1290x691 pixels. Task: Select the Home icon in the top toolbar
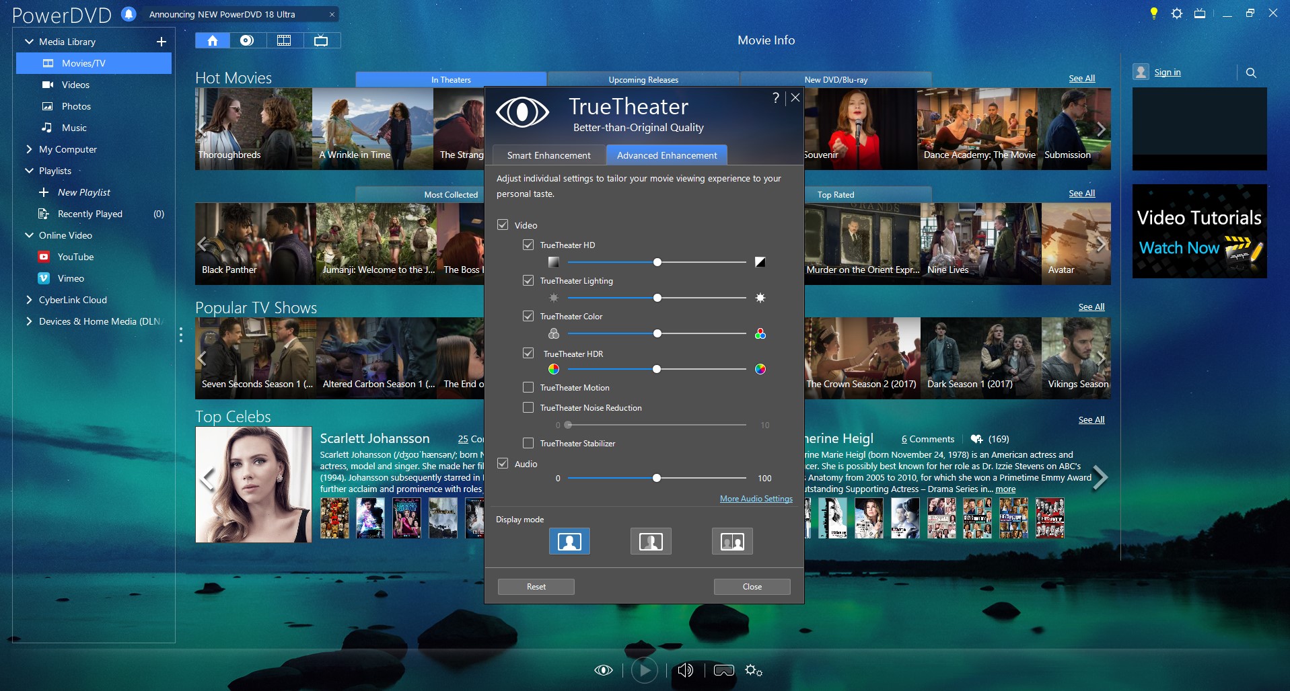click(213, 40)
